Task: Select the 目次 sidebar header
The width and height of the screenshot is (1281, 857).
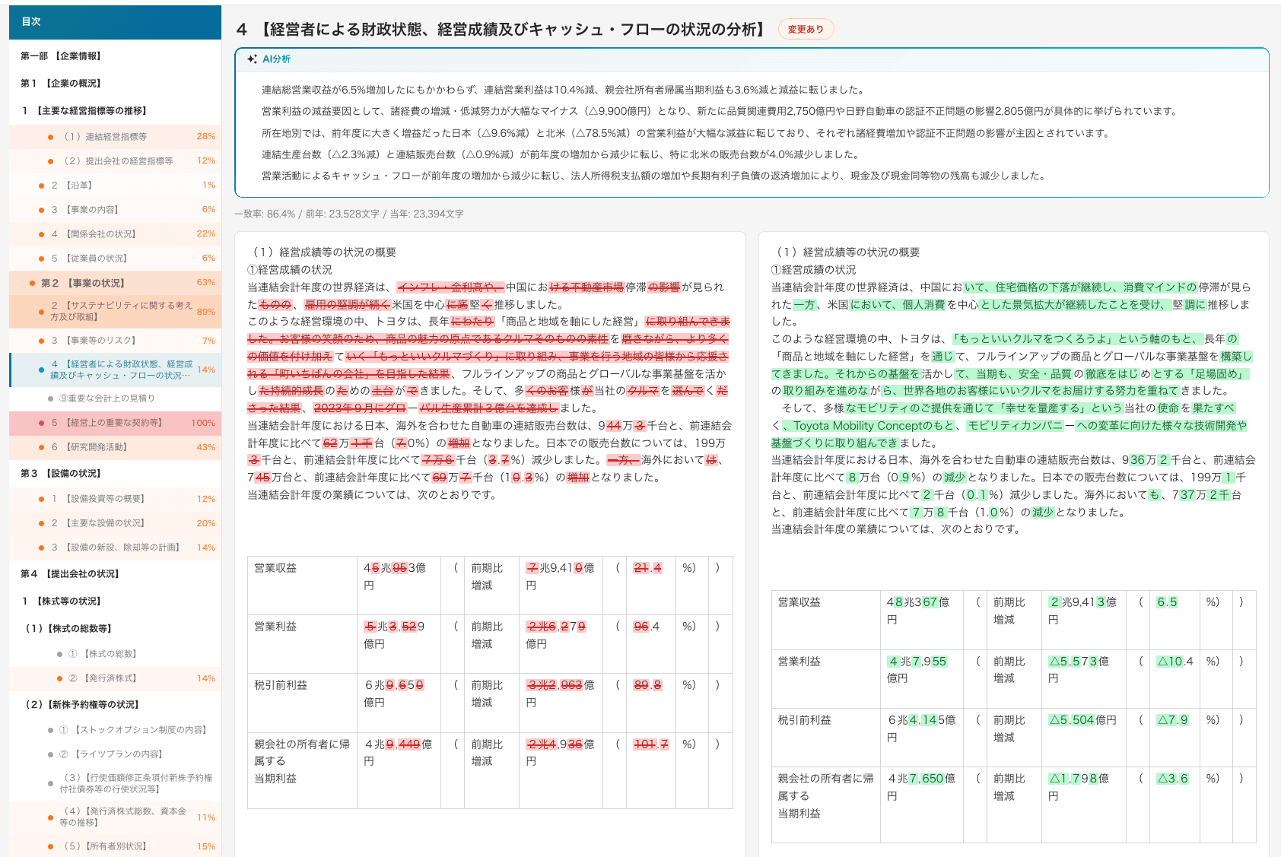Action: tap(30, 22)
